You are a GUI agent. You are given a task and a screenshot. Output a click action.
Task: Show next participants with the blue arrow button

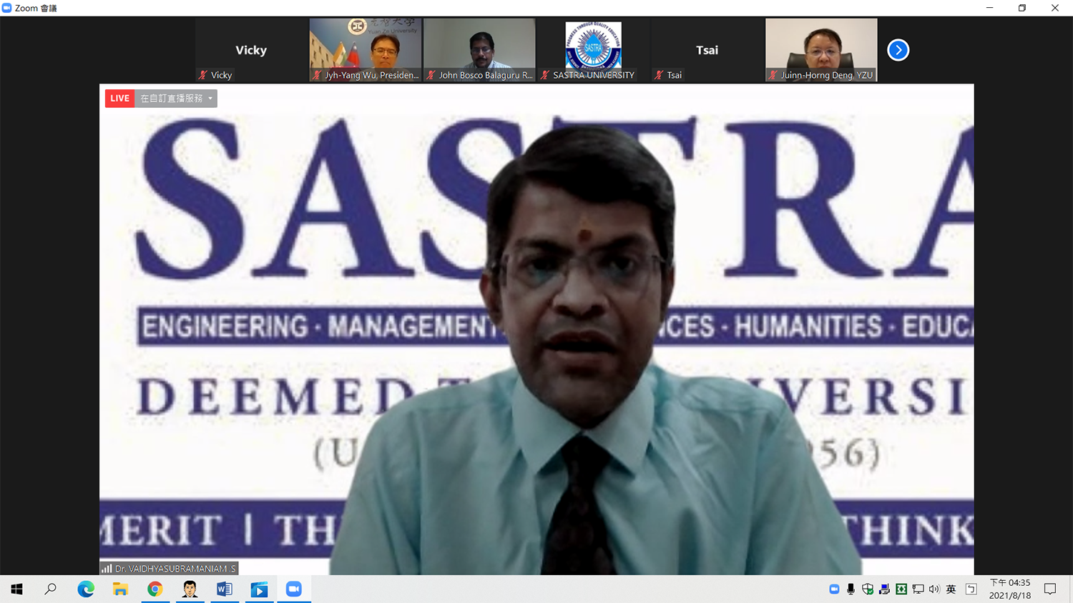898,50
